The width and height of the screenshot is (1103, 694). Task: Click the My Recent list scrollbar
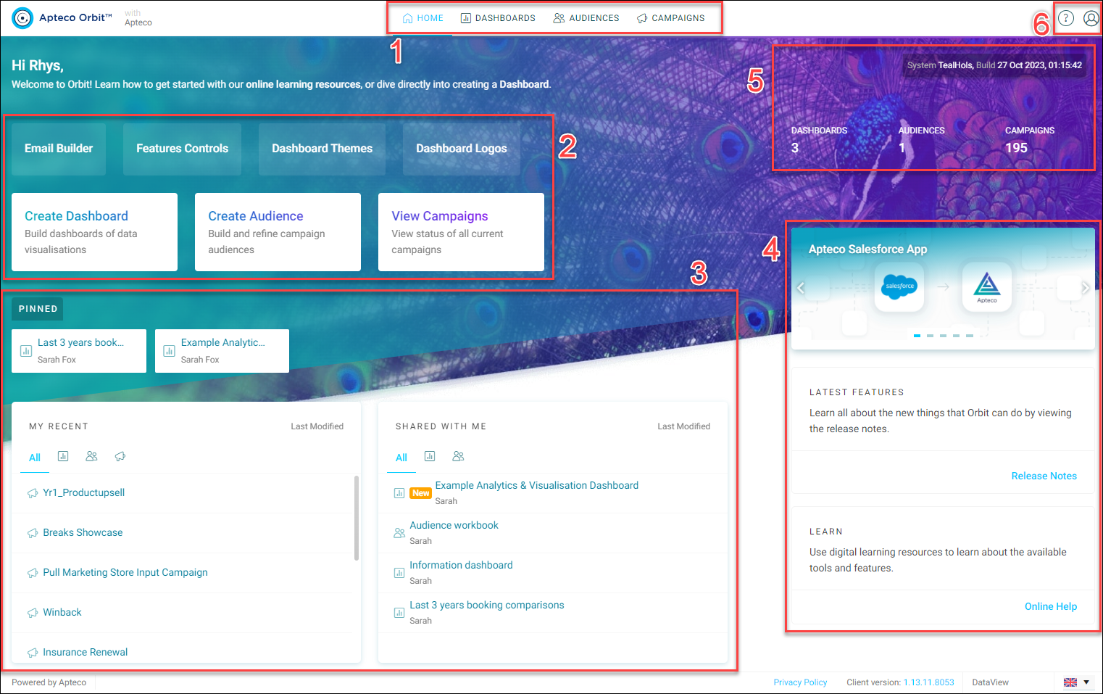pos(357,518)
